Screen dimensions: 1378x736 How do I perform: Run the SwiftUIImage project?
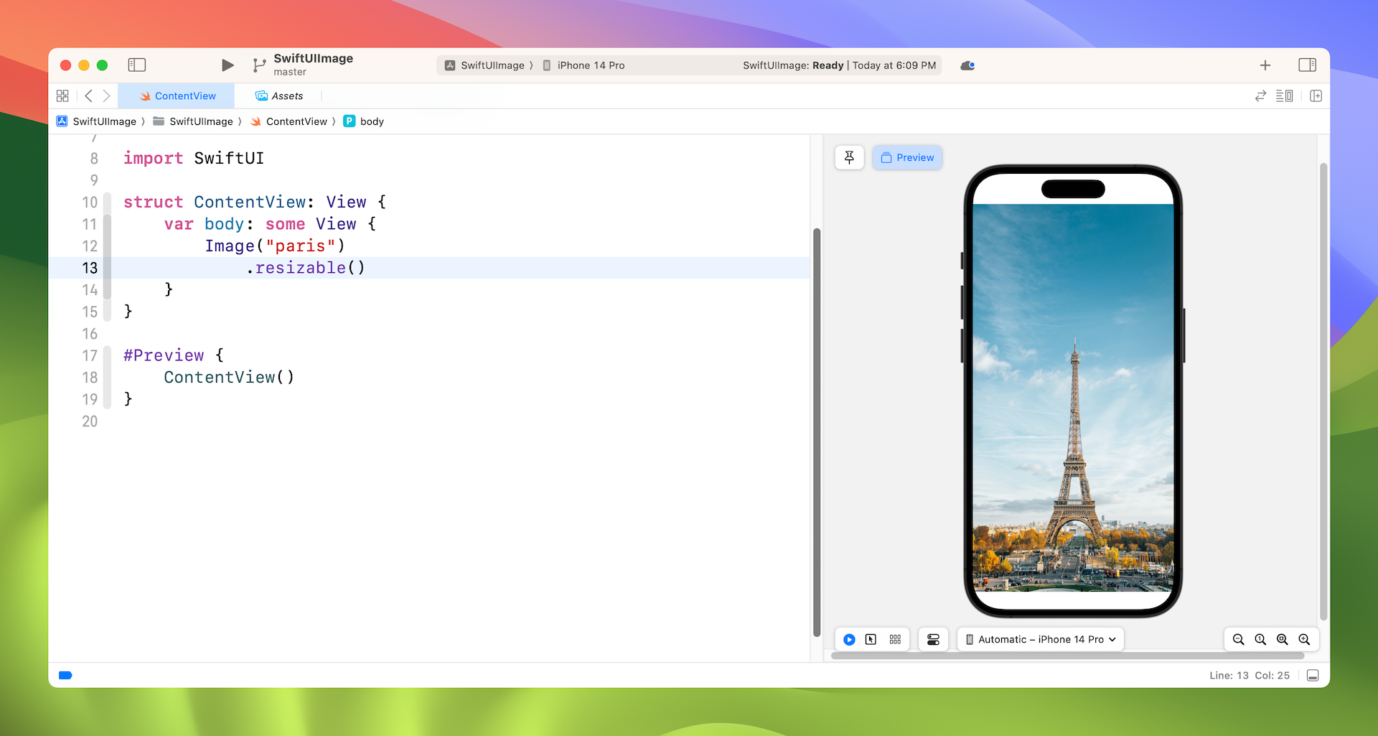pos(228,65)
